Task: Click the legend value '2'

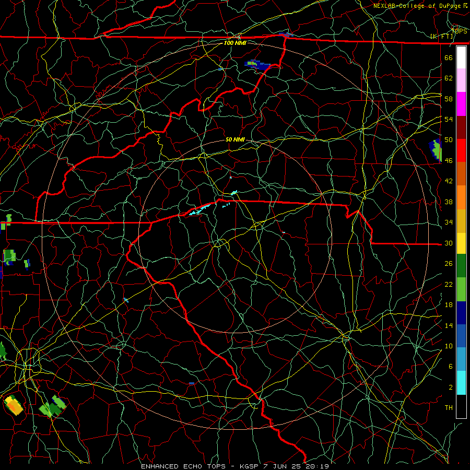Action: click(451, 387)
